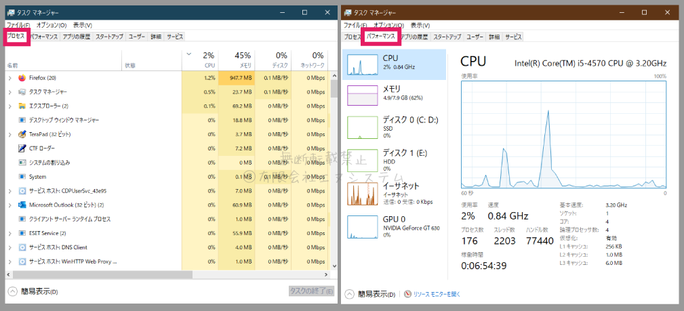This screenshot has height=311, width=684.
Task: Expand the タスク マネージャー process row
Action: click(x=10, y=92)
